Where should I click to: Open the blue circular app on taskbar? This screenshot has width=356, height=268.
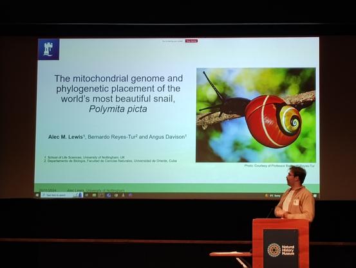click(109, 195)
